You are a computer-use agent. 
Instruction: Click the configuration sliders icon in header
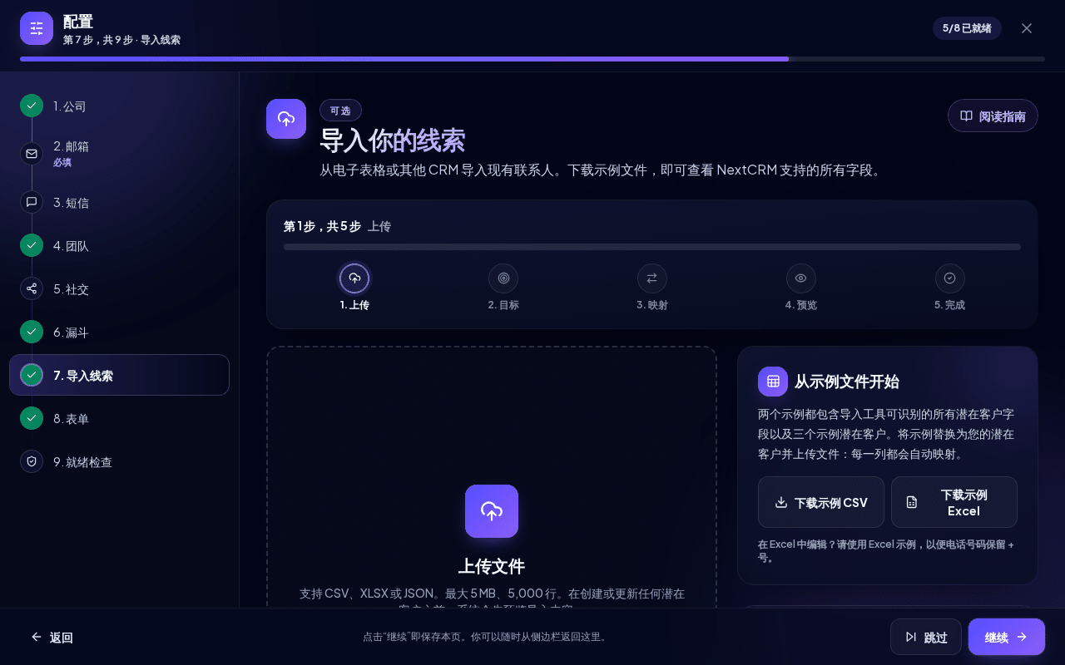coord(37,28)
